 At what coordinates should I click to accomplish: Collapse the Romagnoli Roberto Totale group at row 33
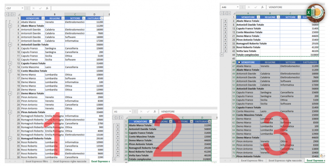pyautogui.click(x=10, y=138)
